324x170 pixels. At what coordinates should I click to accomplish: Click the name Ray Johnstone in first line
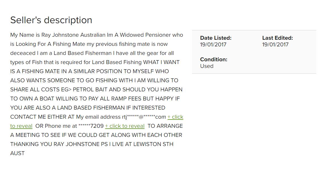pyautogui.click(x=60, y=35)
